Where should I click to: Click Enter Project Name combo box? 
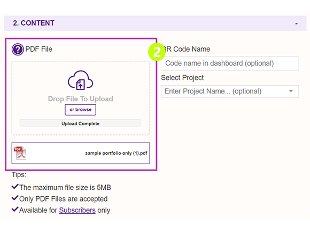[230, 91]
